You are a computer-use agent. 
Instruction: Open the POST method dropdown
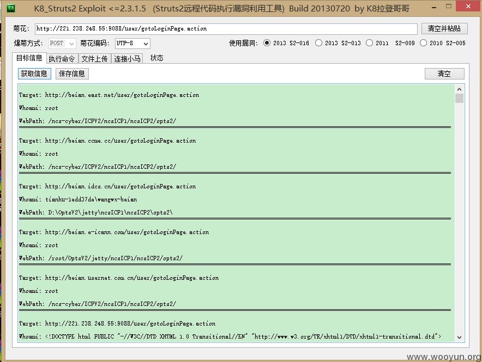coord(62,43)
